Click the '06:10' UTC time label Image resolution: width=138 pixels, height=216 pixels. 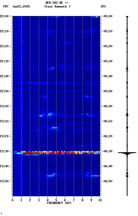tap(108, 121)
